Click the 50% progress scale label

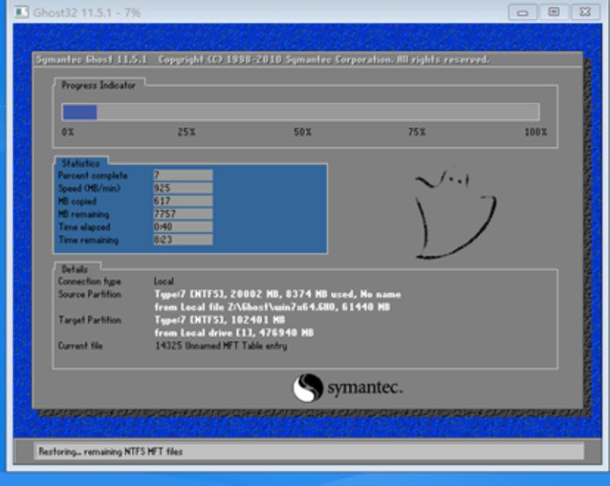coord(302,132)
